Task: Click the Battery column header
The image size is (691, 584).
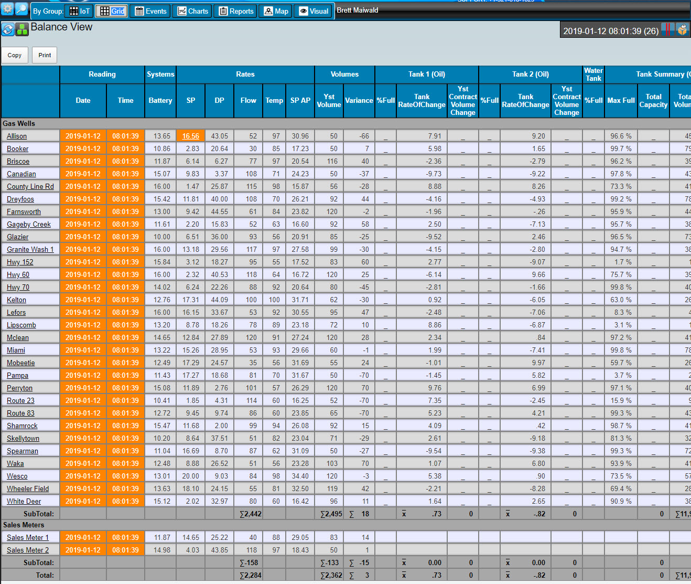Action: (x=160, y=100)
